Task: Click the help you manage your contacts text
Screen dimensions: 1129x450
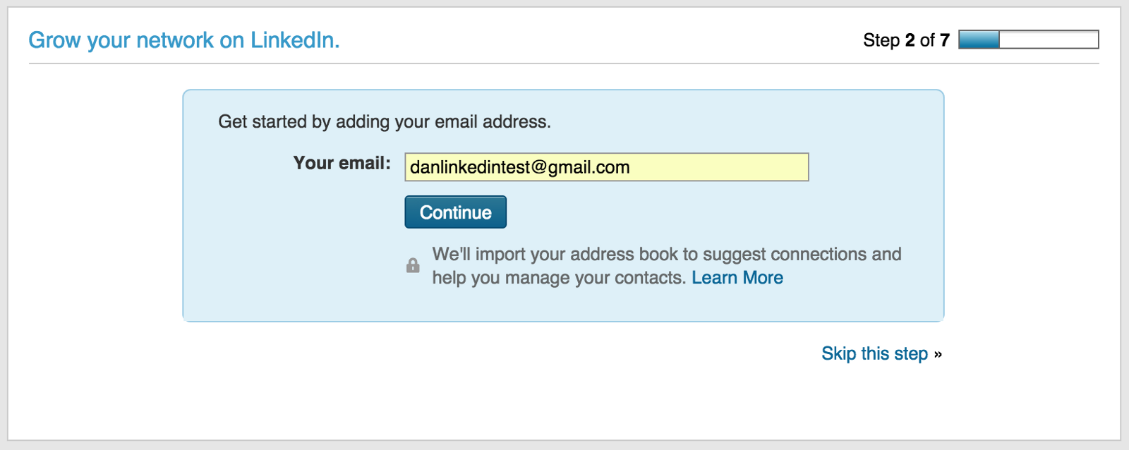Action: pyautogui.click(x=558, y=278)
